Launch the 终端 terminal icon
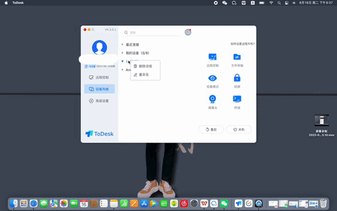337x211 pixels. [x=237, y=99]
